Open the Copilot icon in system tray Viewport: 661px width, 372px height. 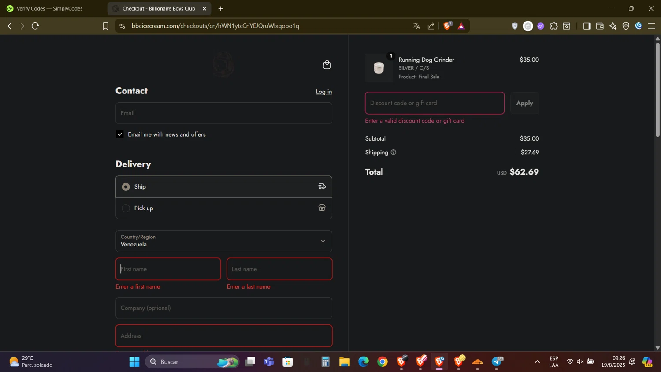[x=647, y=362]
